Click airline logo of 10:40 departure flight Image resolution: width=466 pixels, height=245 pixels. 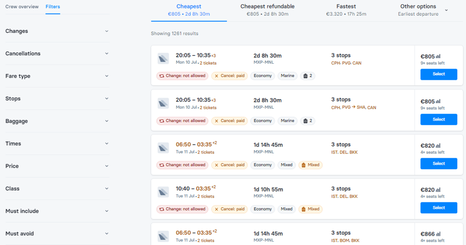(x=163, y=192)
